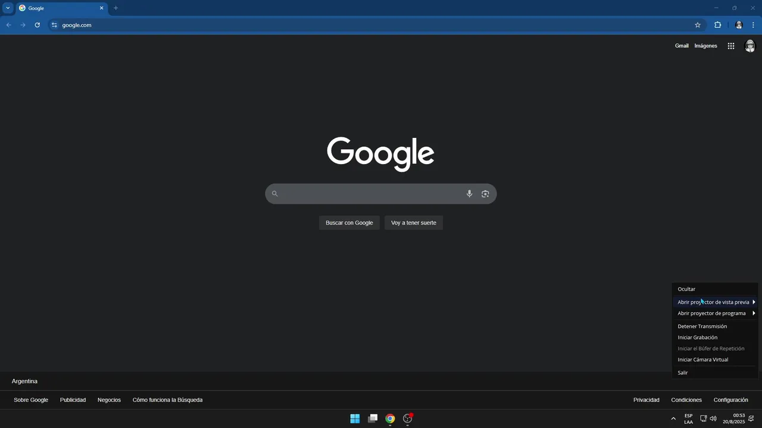Open the Configuración footer menu
The height and width of the screenshot is (428, 762).
pyautogui.click(x=730, y=400)
